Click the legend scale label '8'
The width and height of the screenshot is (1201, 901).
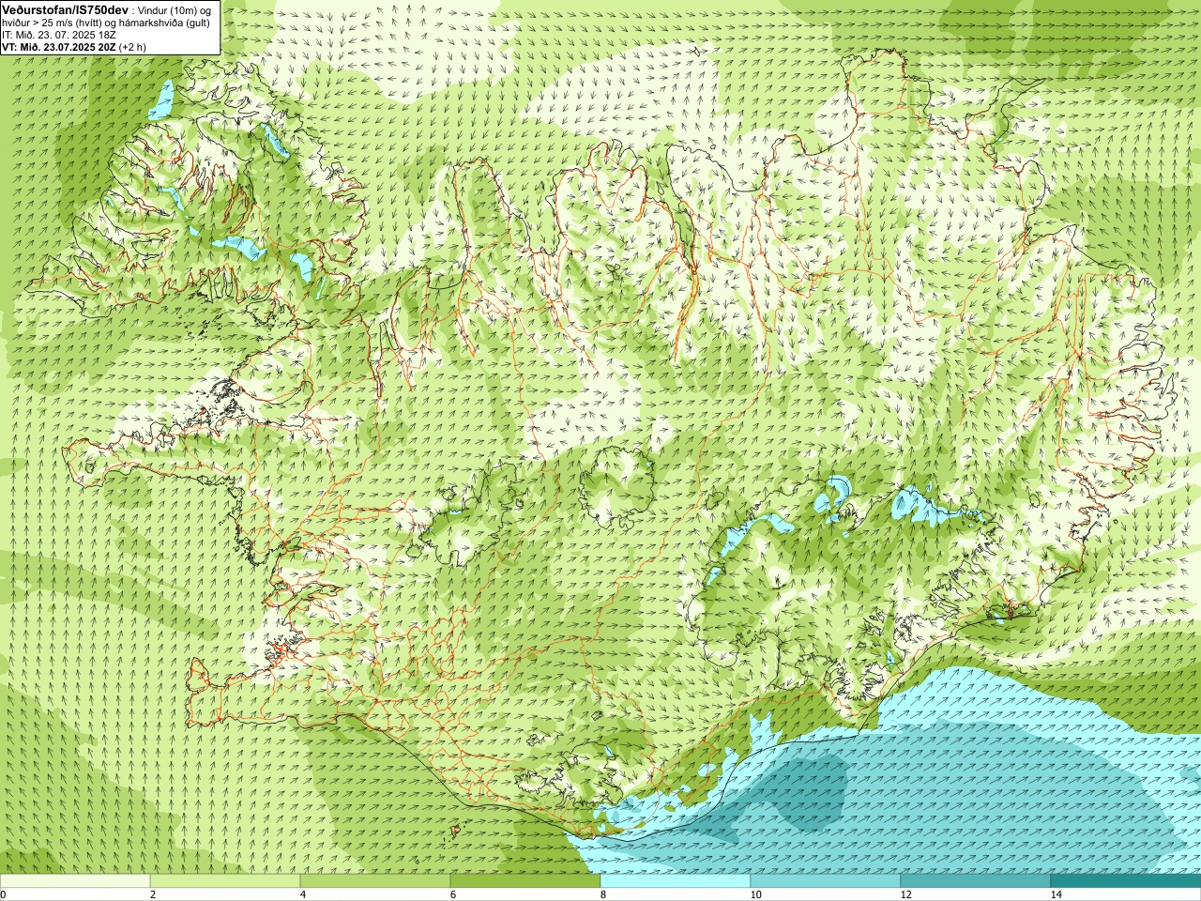click(603, 894)
